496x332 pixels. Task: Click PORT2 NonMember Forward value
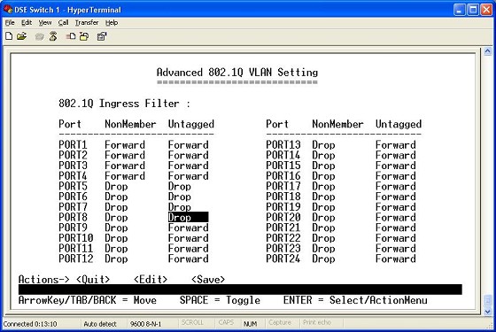[x=125, y=155]
